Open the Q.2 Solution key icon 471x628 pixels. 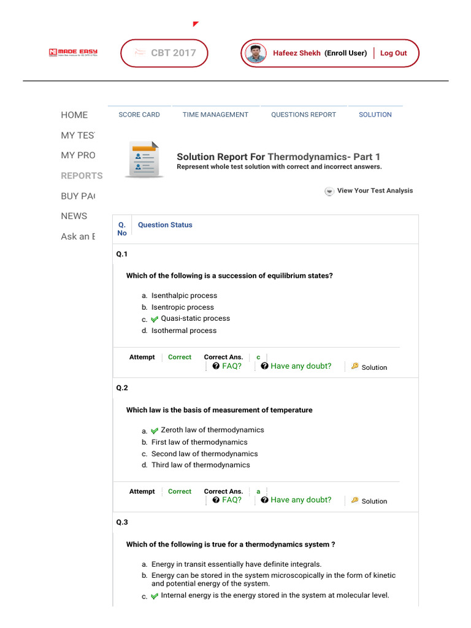point(355,500)
